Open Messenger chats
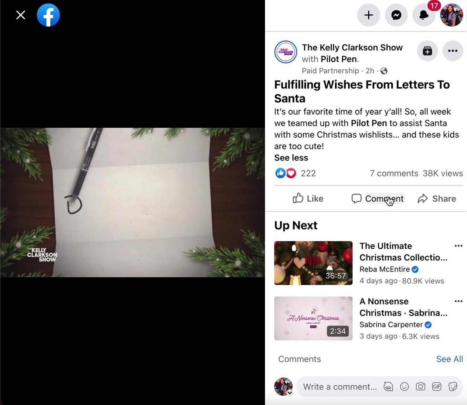The image size is (467, 405). tap(396, 15)
